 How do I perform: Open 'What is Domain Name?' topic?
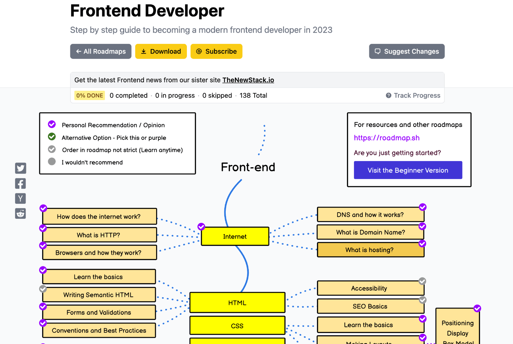pos(370,232)
